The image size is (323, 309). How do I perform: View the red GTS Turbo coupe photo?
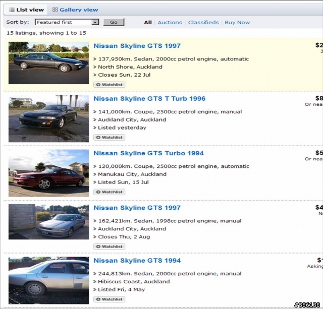pos(48,173)
